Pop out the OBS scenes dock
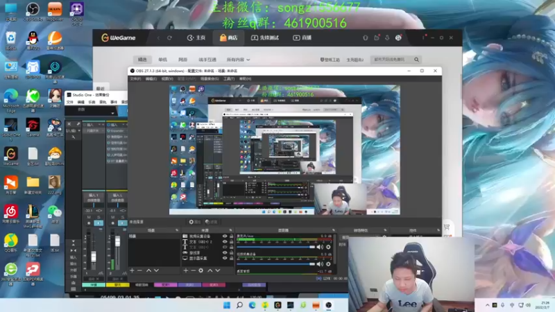 (x=177, y=230)
